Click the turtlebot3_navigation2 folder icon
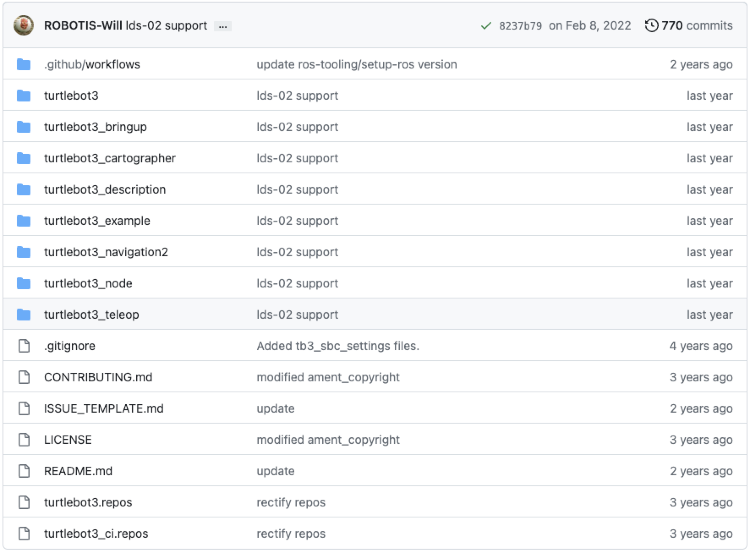This screenshot has height=553, width=750. click(x=24, y=252)
